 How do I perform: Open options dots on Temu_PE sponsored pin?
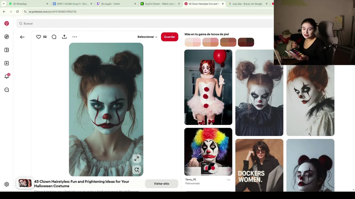click(229, 180)
